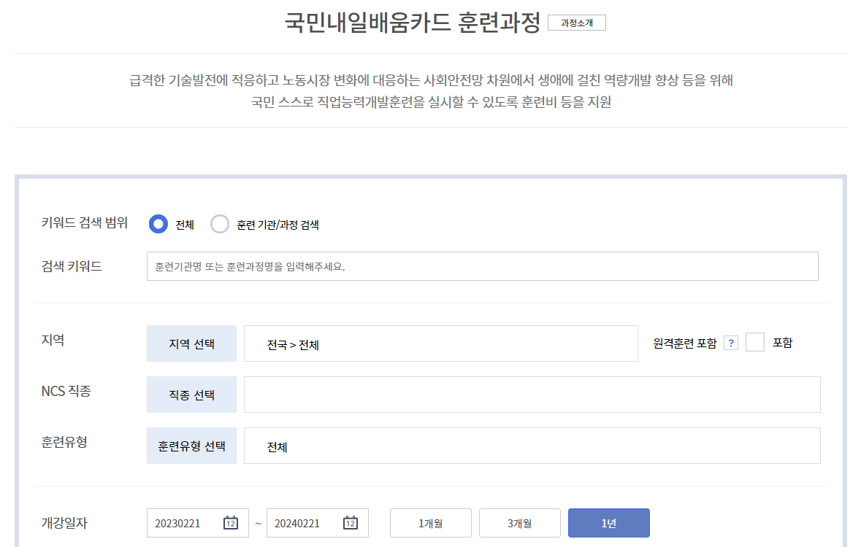The image size is (861, 547).
Task: Click the 과정소개 course introduction button
Action: [576, 23]
